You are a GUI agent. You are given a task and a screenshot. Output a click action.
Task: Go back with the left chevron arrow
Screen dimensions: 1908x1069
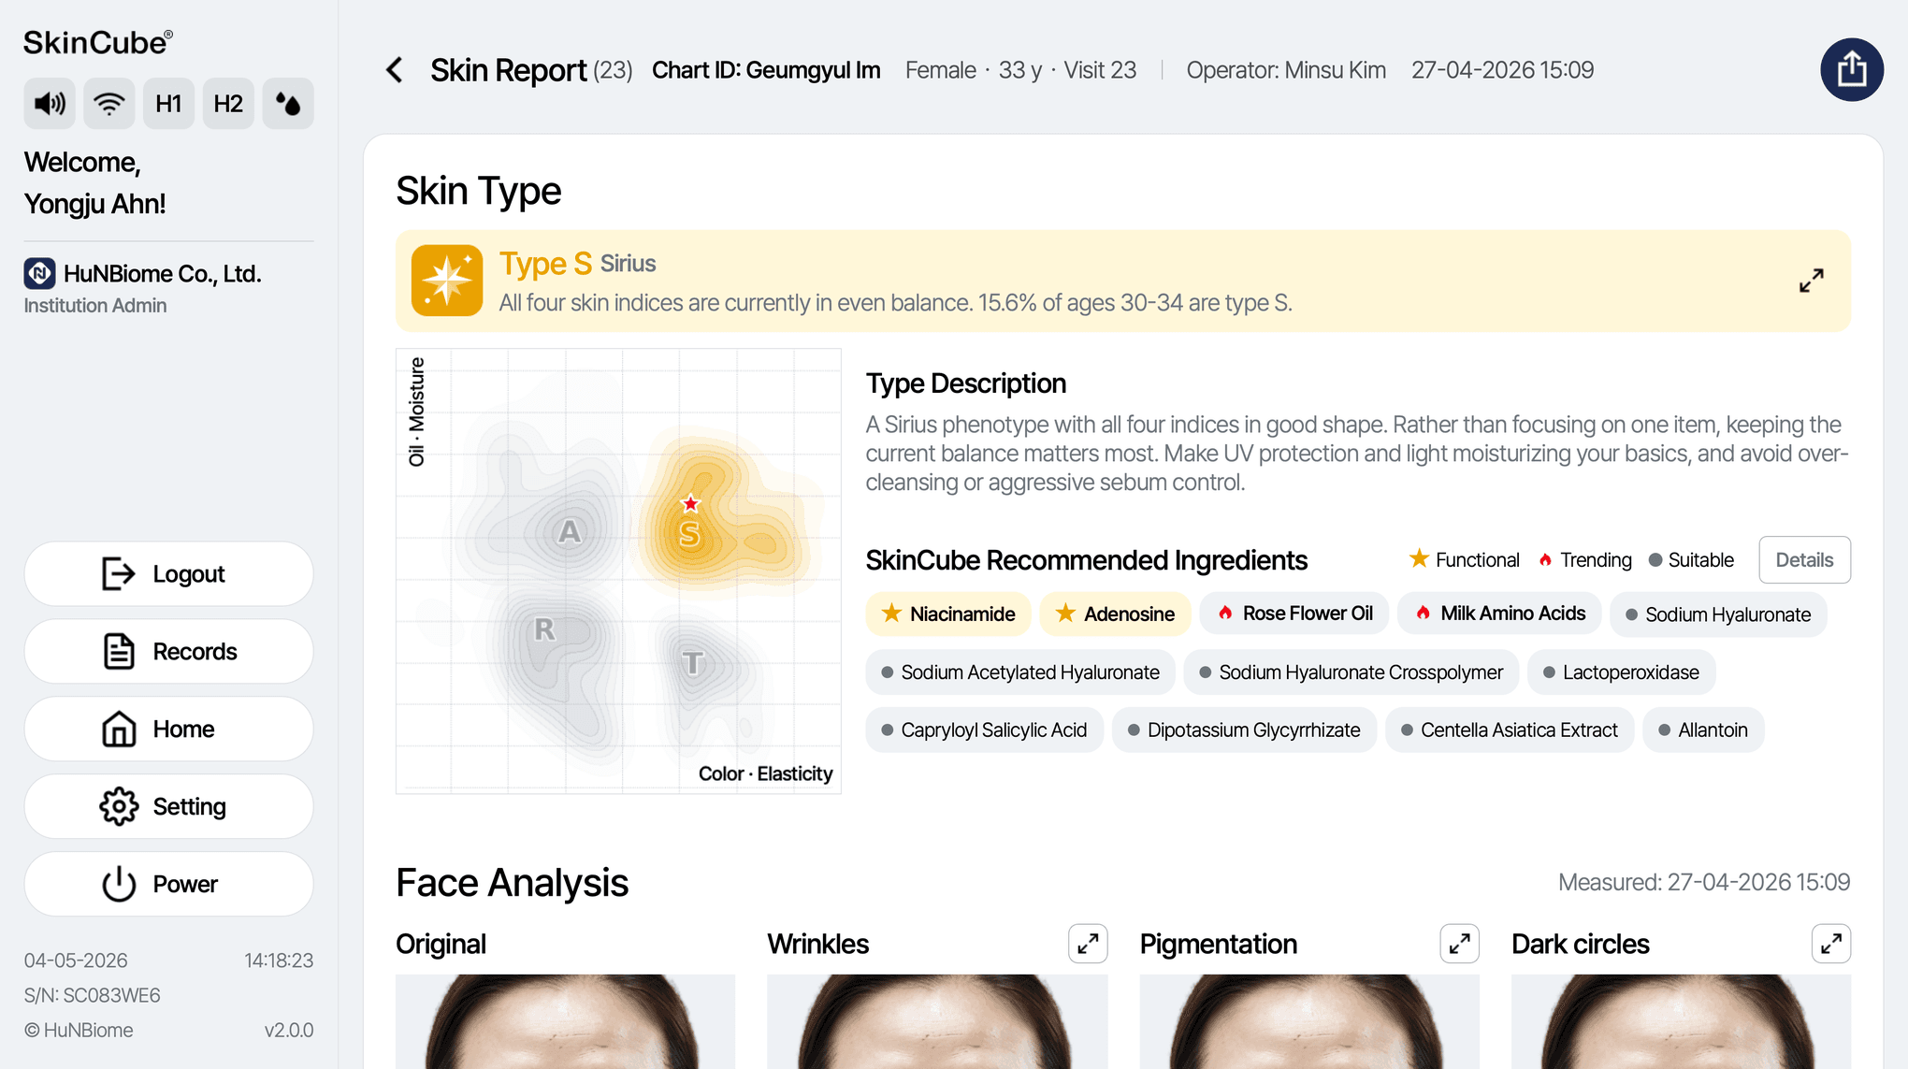(395, 70)
